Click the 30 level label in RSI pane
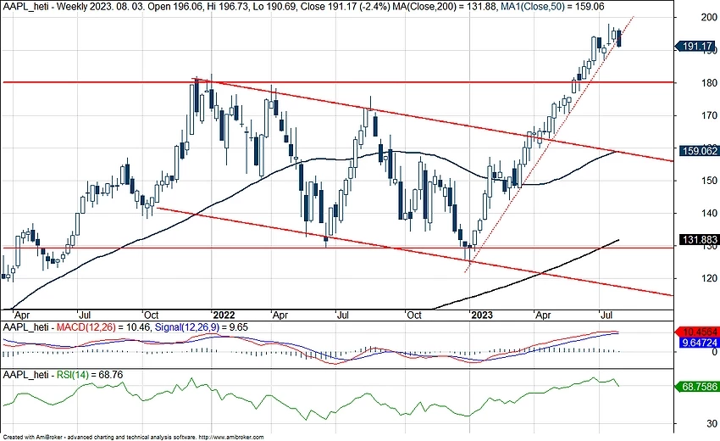Viewport: 720px width, 441px height. (x=712, y=423)
